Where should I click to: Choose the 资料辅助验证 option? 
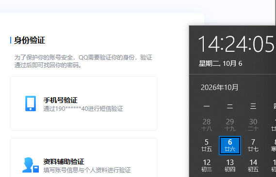coord(83,158)
